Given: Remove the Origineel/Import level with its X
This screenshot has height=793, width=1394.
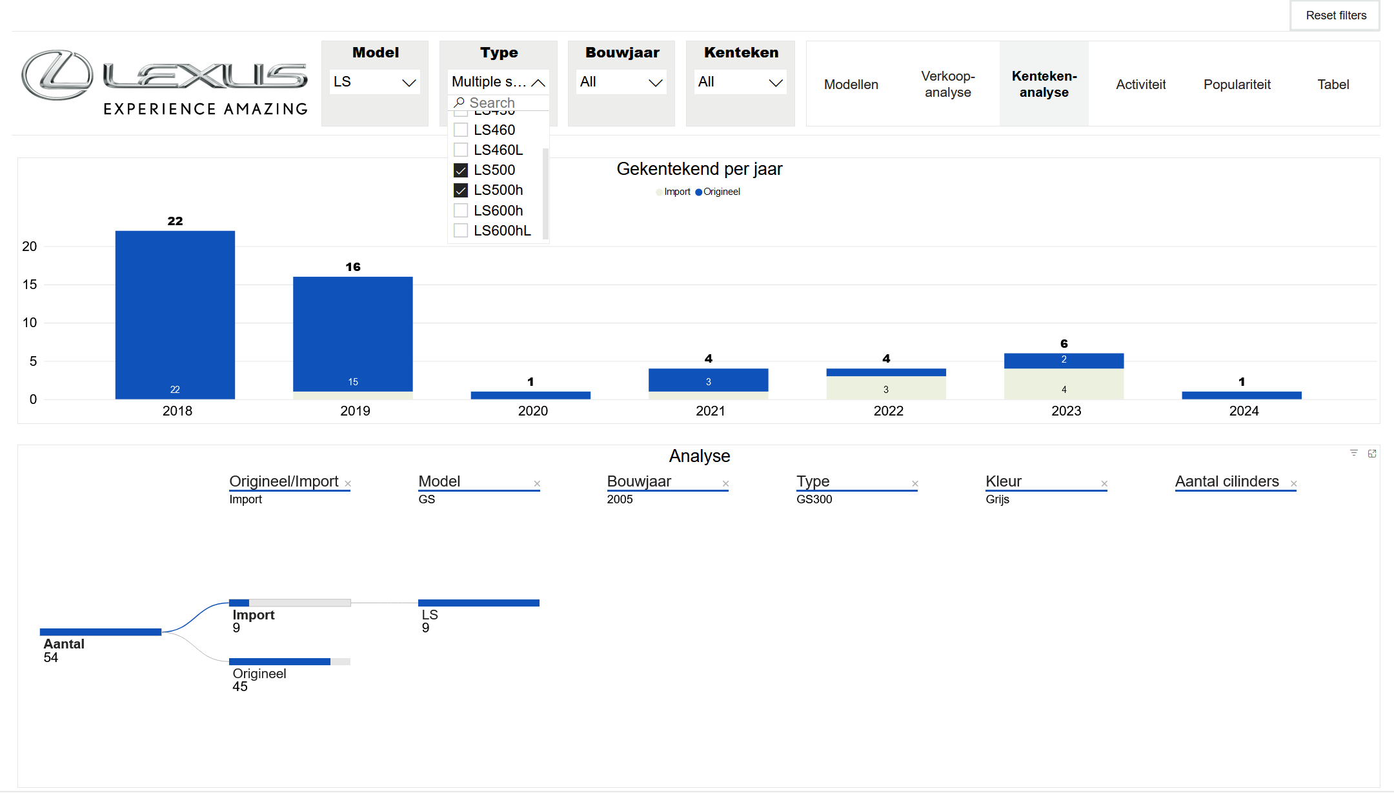Looking at the screenshot, I should coord(348,484).
